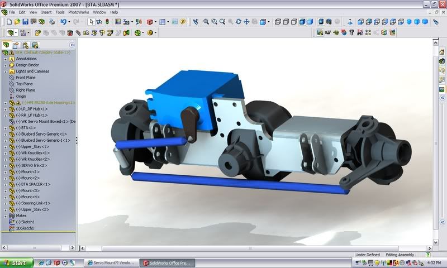Expand the Mates folder
Image resolution: width=447 pixels, height=268 pixels.
(5, 216)
